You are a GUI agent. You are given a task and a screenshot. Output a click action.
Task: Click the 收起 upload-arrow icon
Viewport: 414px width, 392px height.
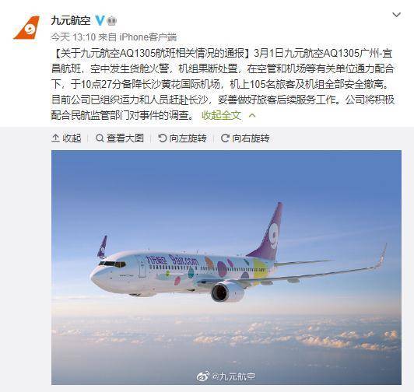click(55, 138)
